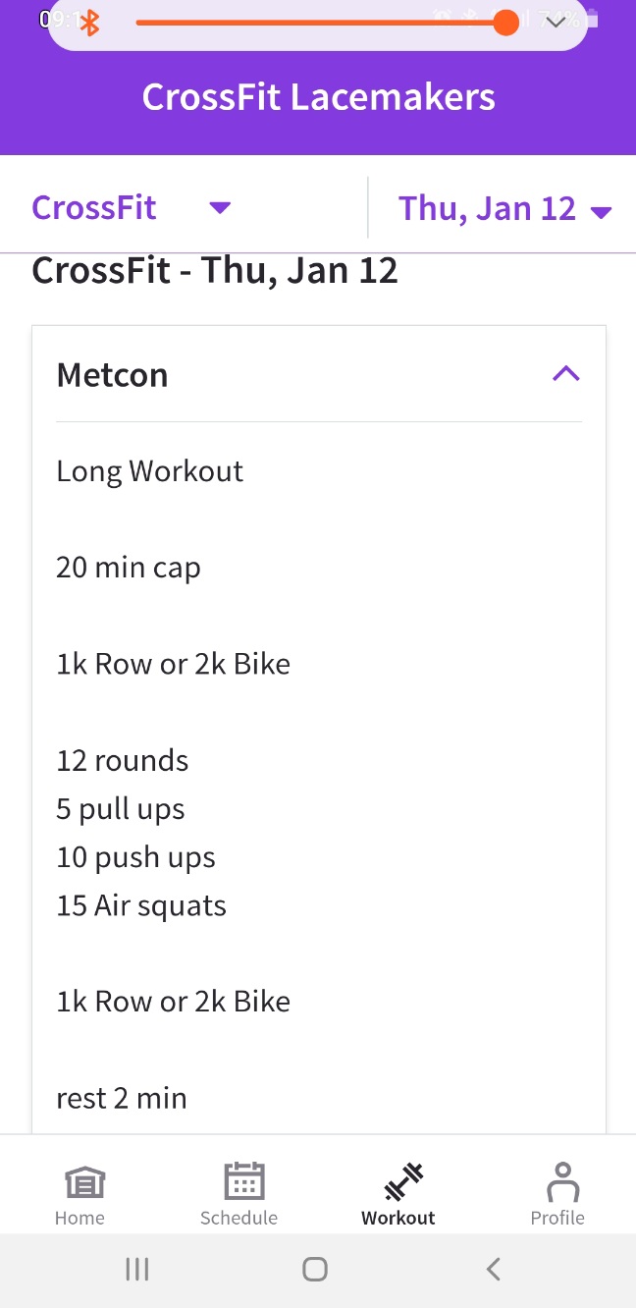Image resolution: width=636 pixels, height=1308 pixels.
Task: Tap the Metcon section title
Action: [113, 375]
